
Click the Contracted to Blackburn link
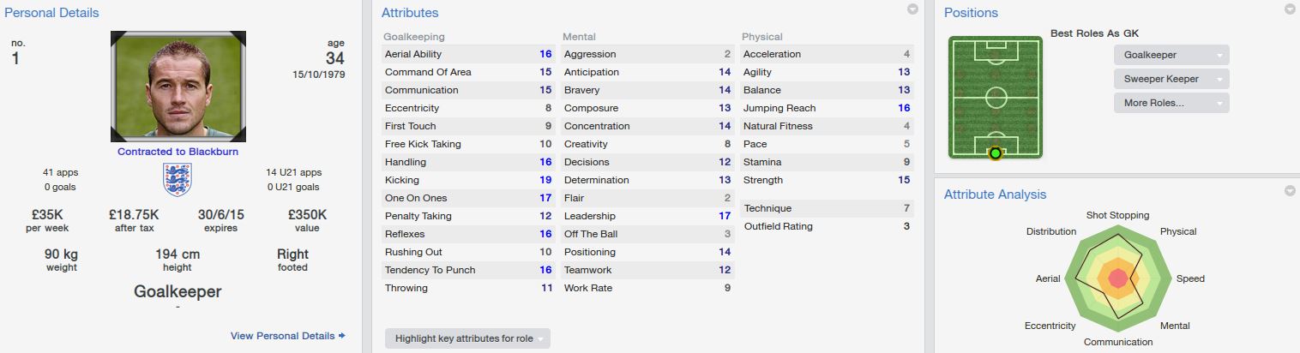178,152
